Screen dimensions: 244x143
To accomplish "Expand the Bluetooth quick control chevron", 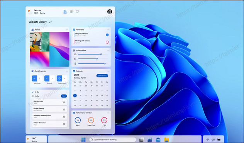I will 52,78.
